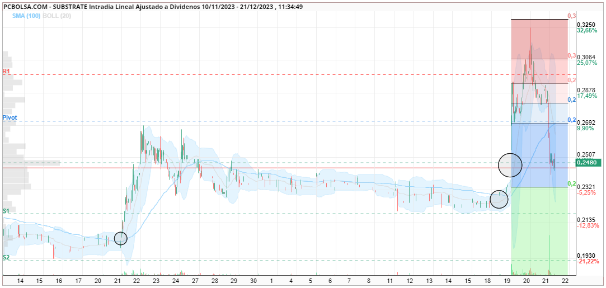Viewport: 606px width, 288px height.
Task: Select the S1 support level label
Action: pyautogui.click(x=6, y=211)
